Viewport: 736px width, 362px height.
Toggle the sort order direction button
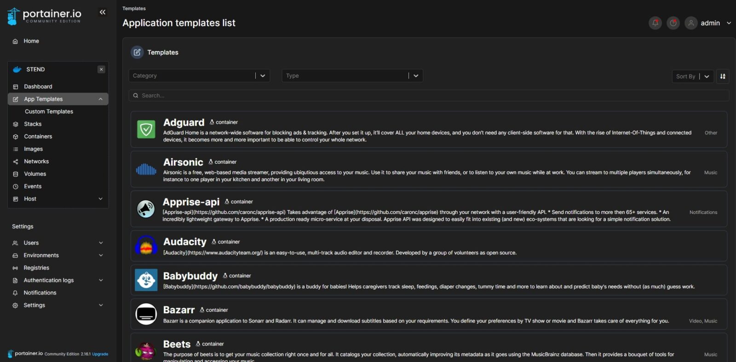click(x=723, y=76)
